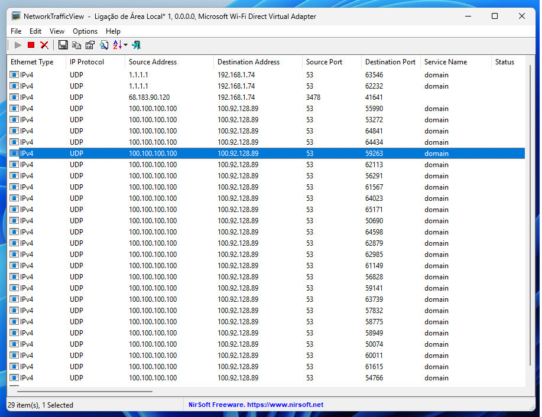542x417 pixels.
Task: Click '29 item(s), 1 Selected' status text
Action: [40, 405]
